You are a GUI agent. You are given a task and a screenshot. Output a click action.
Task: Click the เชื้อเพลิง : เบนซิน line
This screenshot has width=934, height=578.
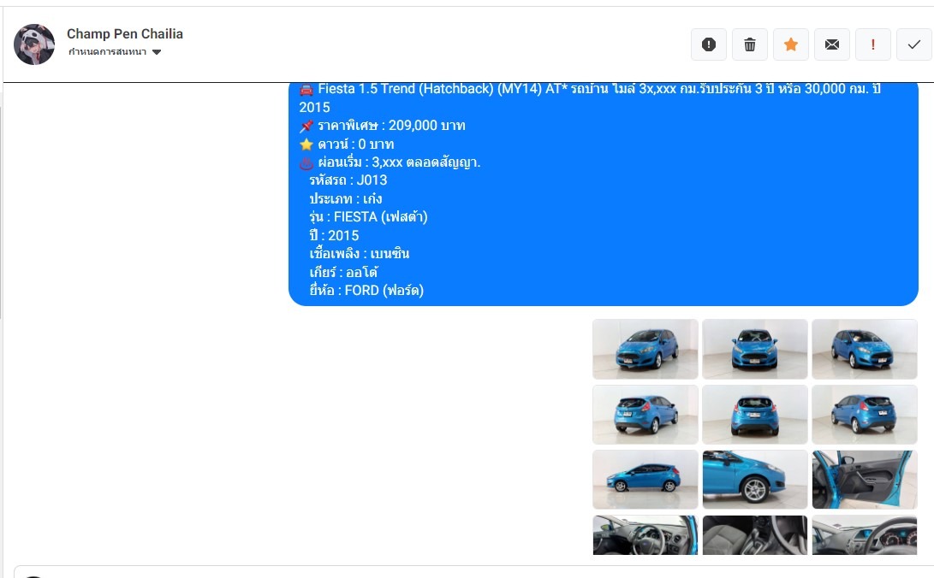coord(360,254)
